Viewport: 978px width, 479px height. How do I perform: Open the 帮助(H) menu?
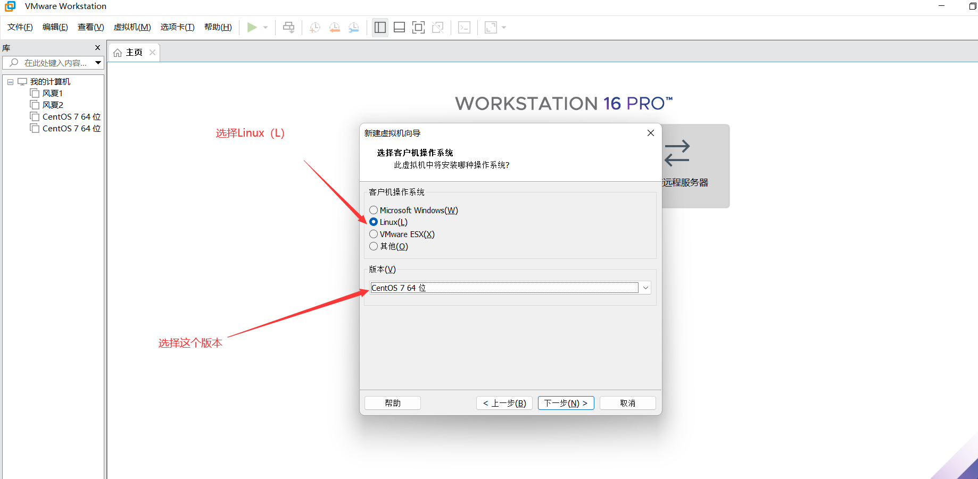point(218,27)
